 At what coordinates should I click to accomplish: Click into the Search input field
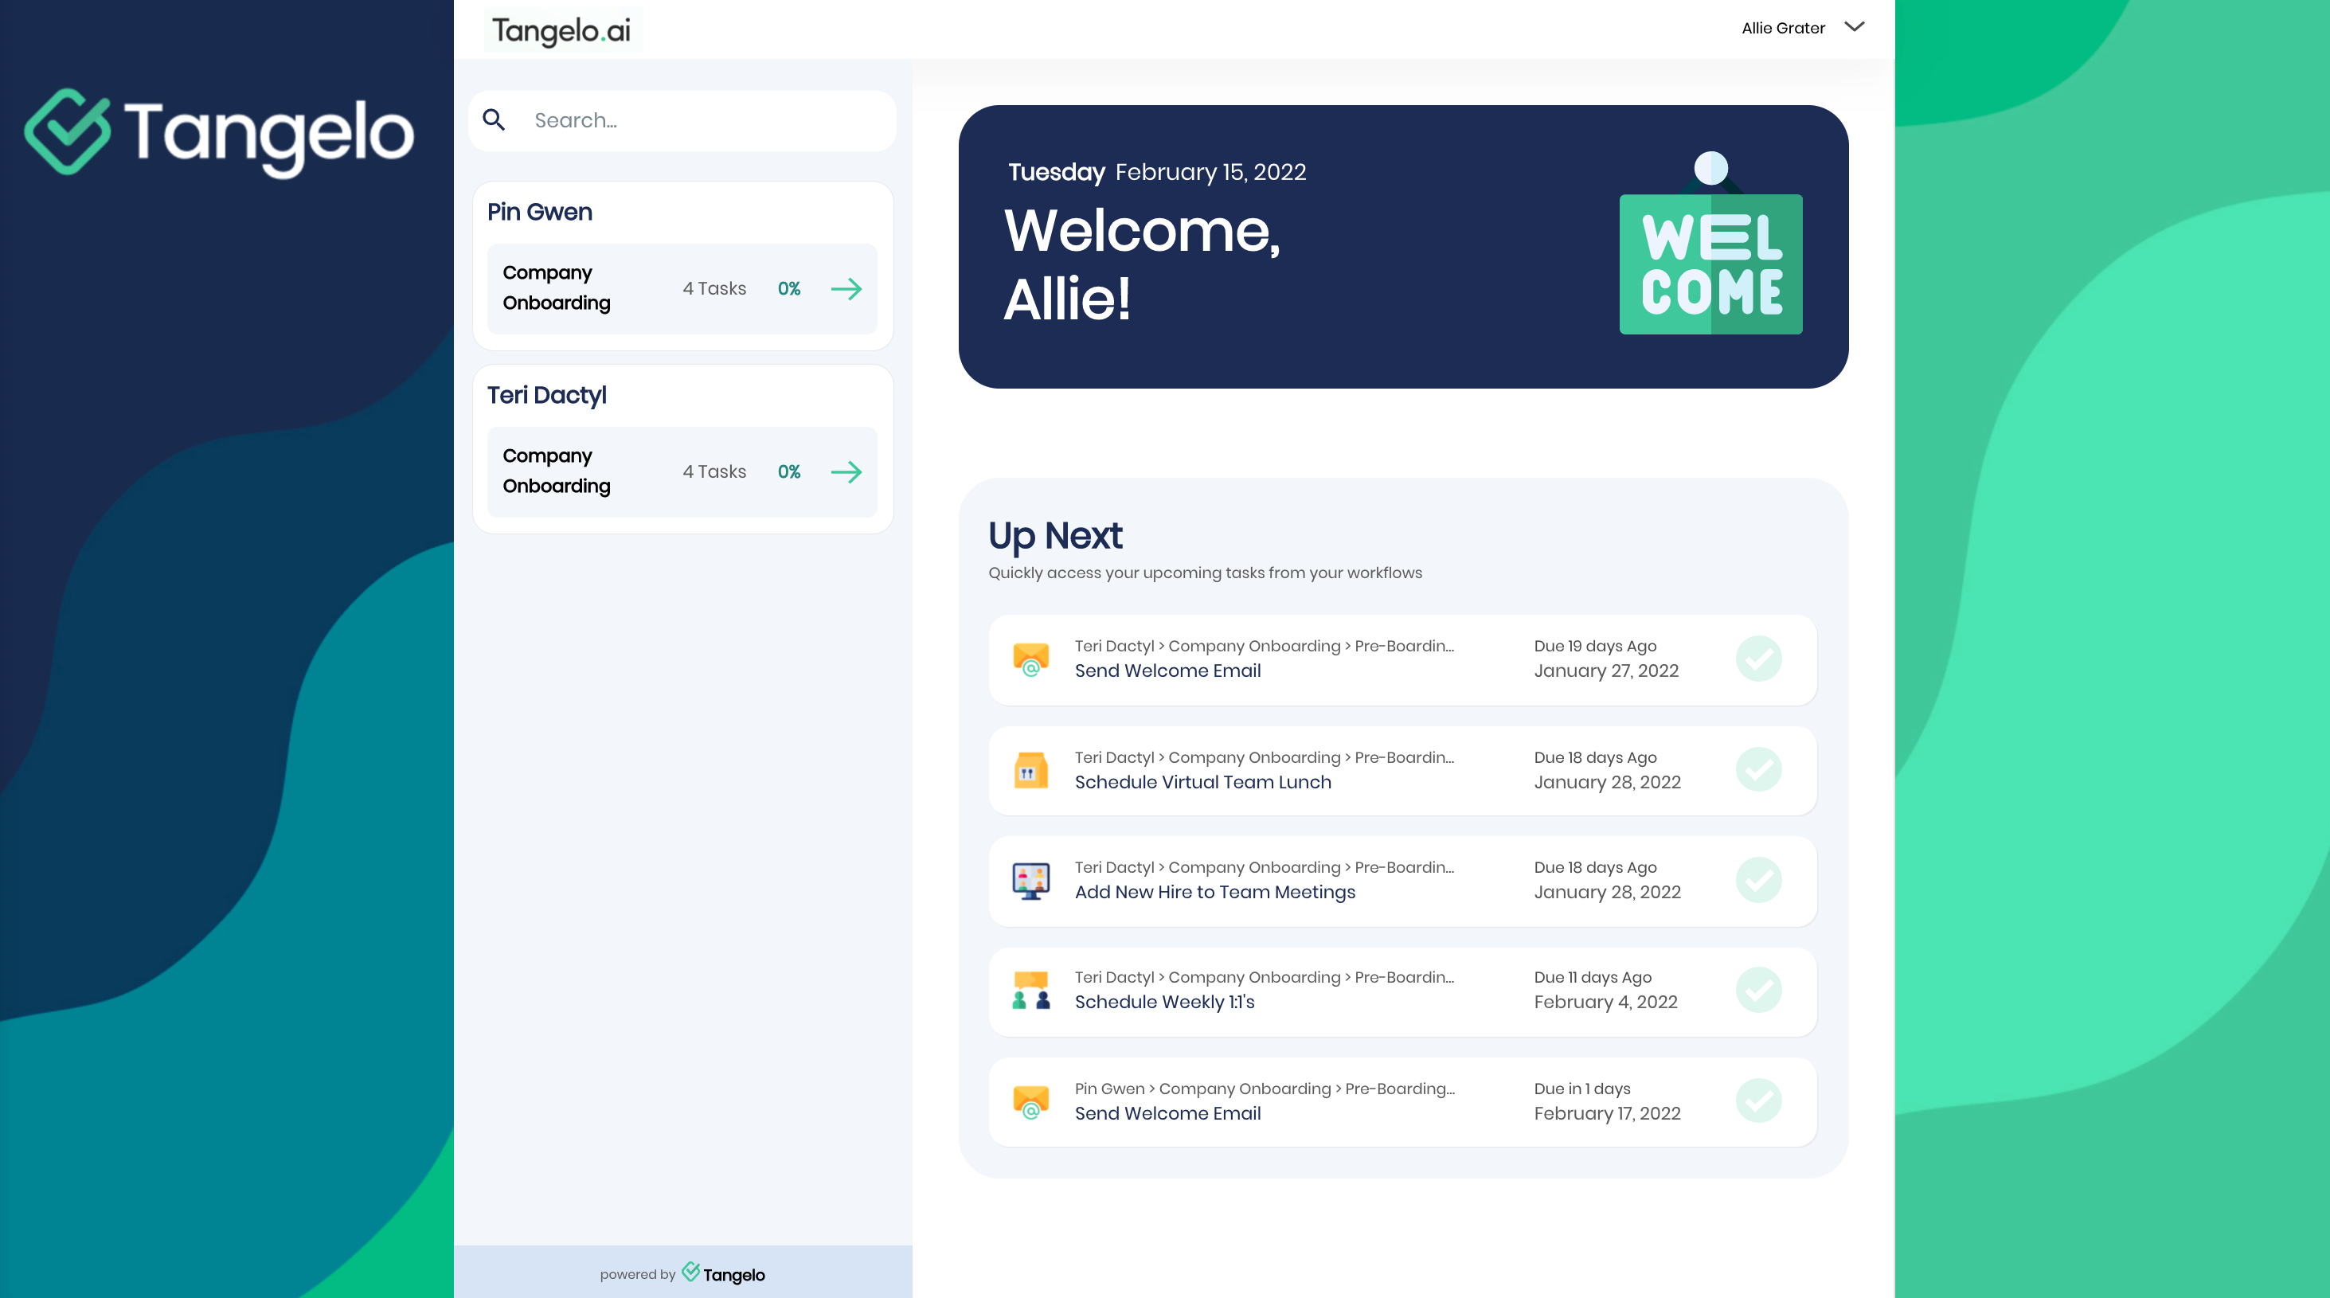[x=706, y=120]
